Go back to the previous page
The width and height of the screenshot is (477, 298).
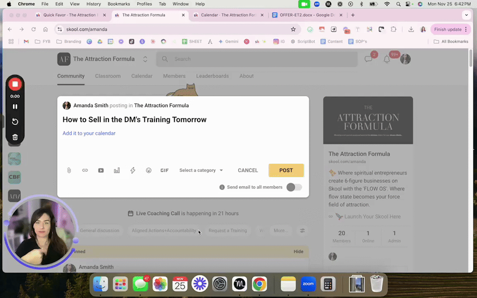coord(10,29)
